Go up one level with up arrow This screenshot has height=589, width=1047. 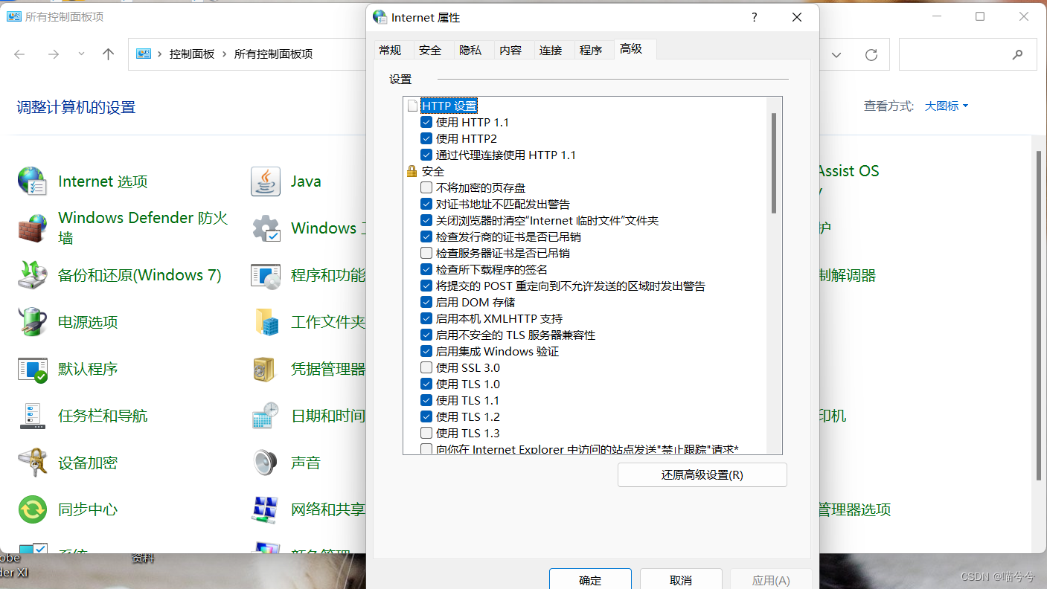[109, 54]
